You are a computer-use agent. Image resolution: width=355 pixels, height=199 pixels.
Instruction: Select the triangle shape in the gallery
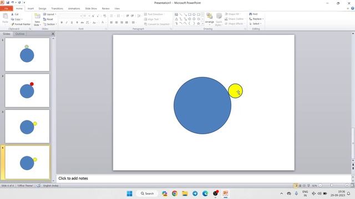[x=176, y=19]
